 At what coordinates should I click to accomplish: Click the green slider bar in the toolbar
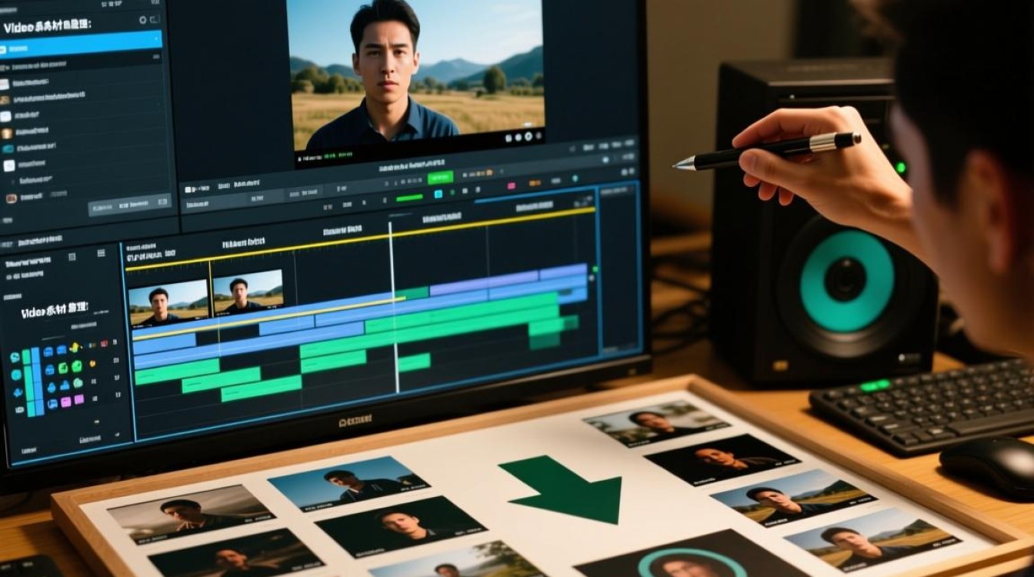pos(409,197)
